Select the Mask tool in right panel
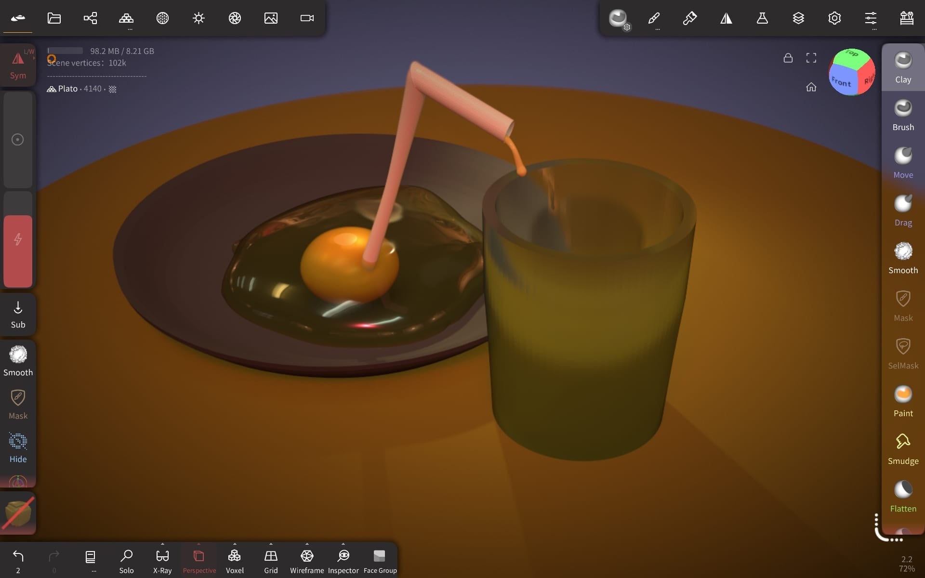 pyautogui.click(x=903, y=306)
